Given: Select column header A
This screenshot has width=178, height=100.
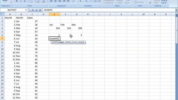Looking at the screenshot, I should (x=10, y=14).
